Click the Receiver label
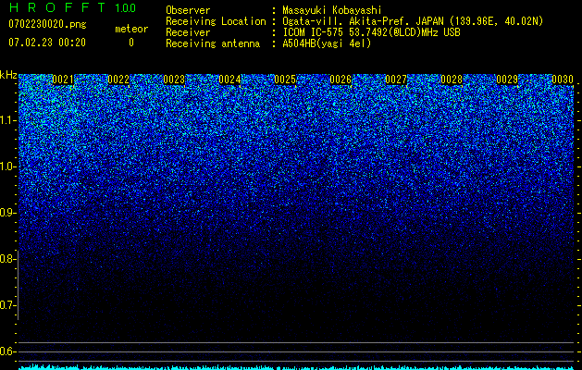 188,32
